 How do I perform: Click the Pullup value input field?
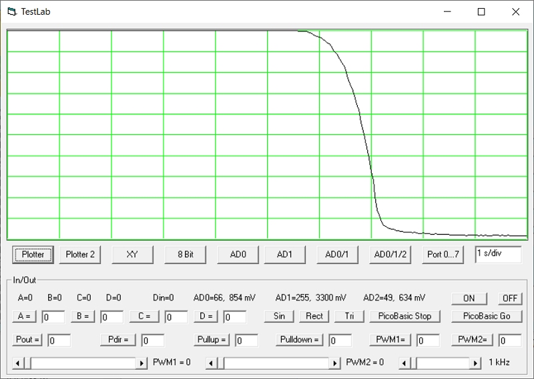point(246,340)
